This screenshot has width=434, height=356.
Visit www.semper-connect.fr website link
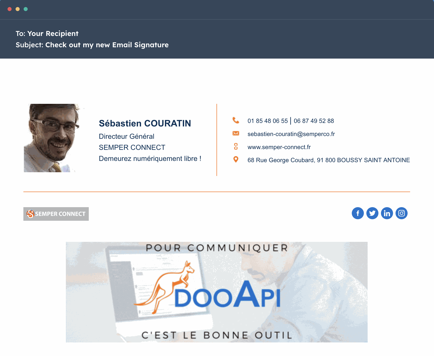coord(279,147)
